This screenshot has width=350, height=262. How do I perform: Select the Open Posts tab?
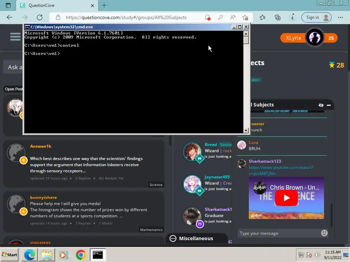pos(14,89)
